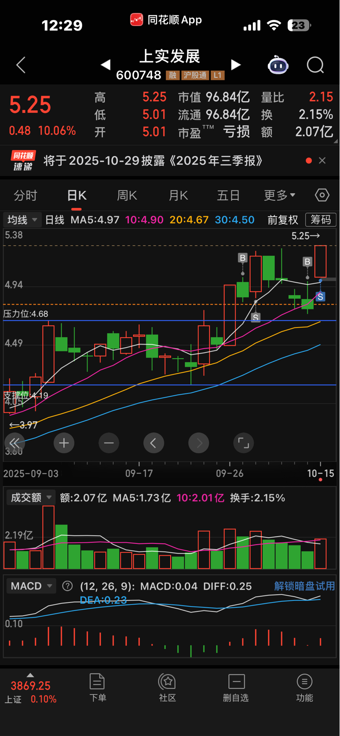The height and width of the screenshot is (736, 340).
Task: Switch to 分时 chart tab
Action: [x=26, y=195]
